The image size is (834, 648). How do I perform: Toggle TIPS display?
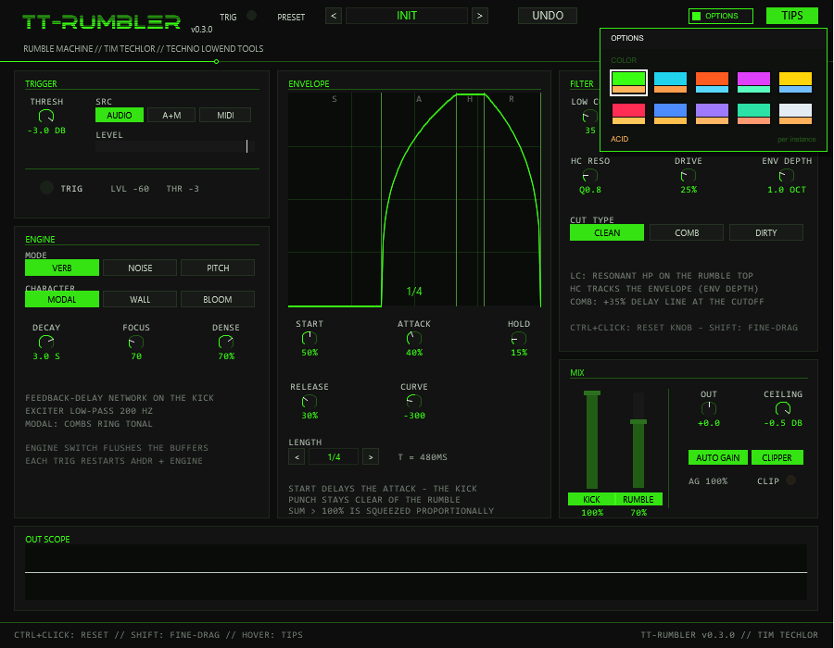pos(792,16)
